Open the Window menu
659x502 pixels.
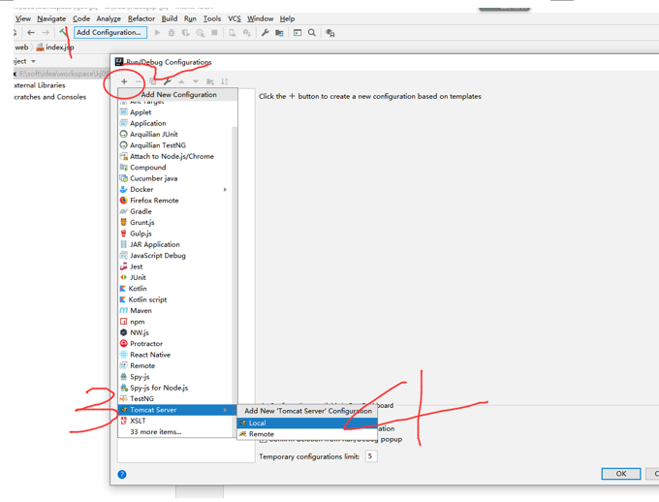[x=260, y=18]
